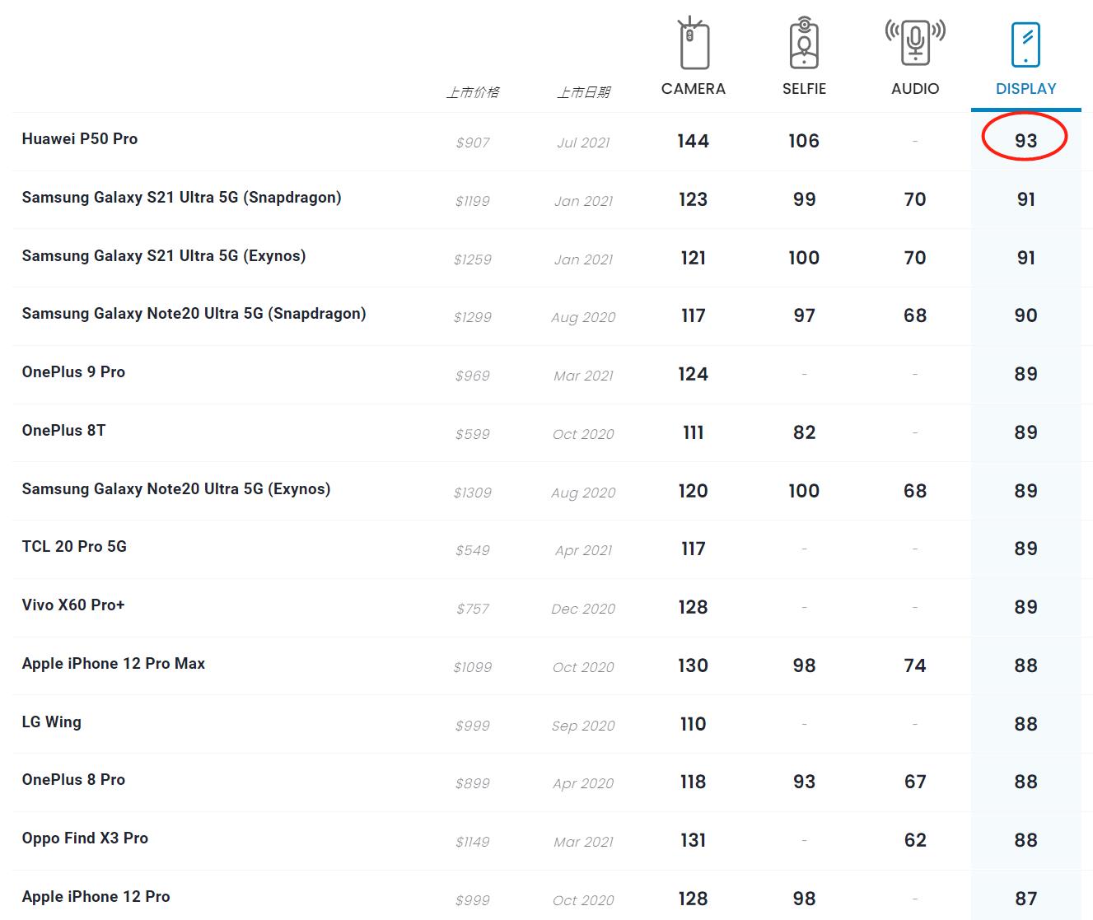Click the AUDIO microphone icon
The image size is (1093, 920).
[x=915, y=41]
